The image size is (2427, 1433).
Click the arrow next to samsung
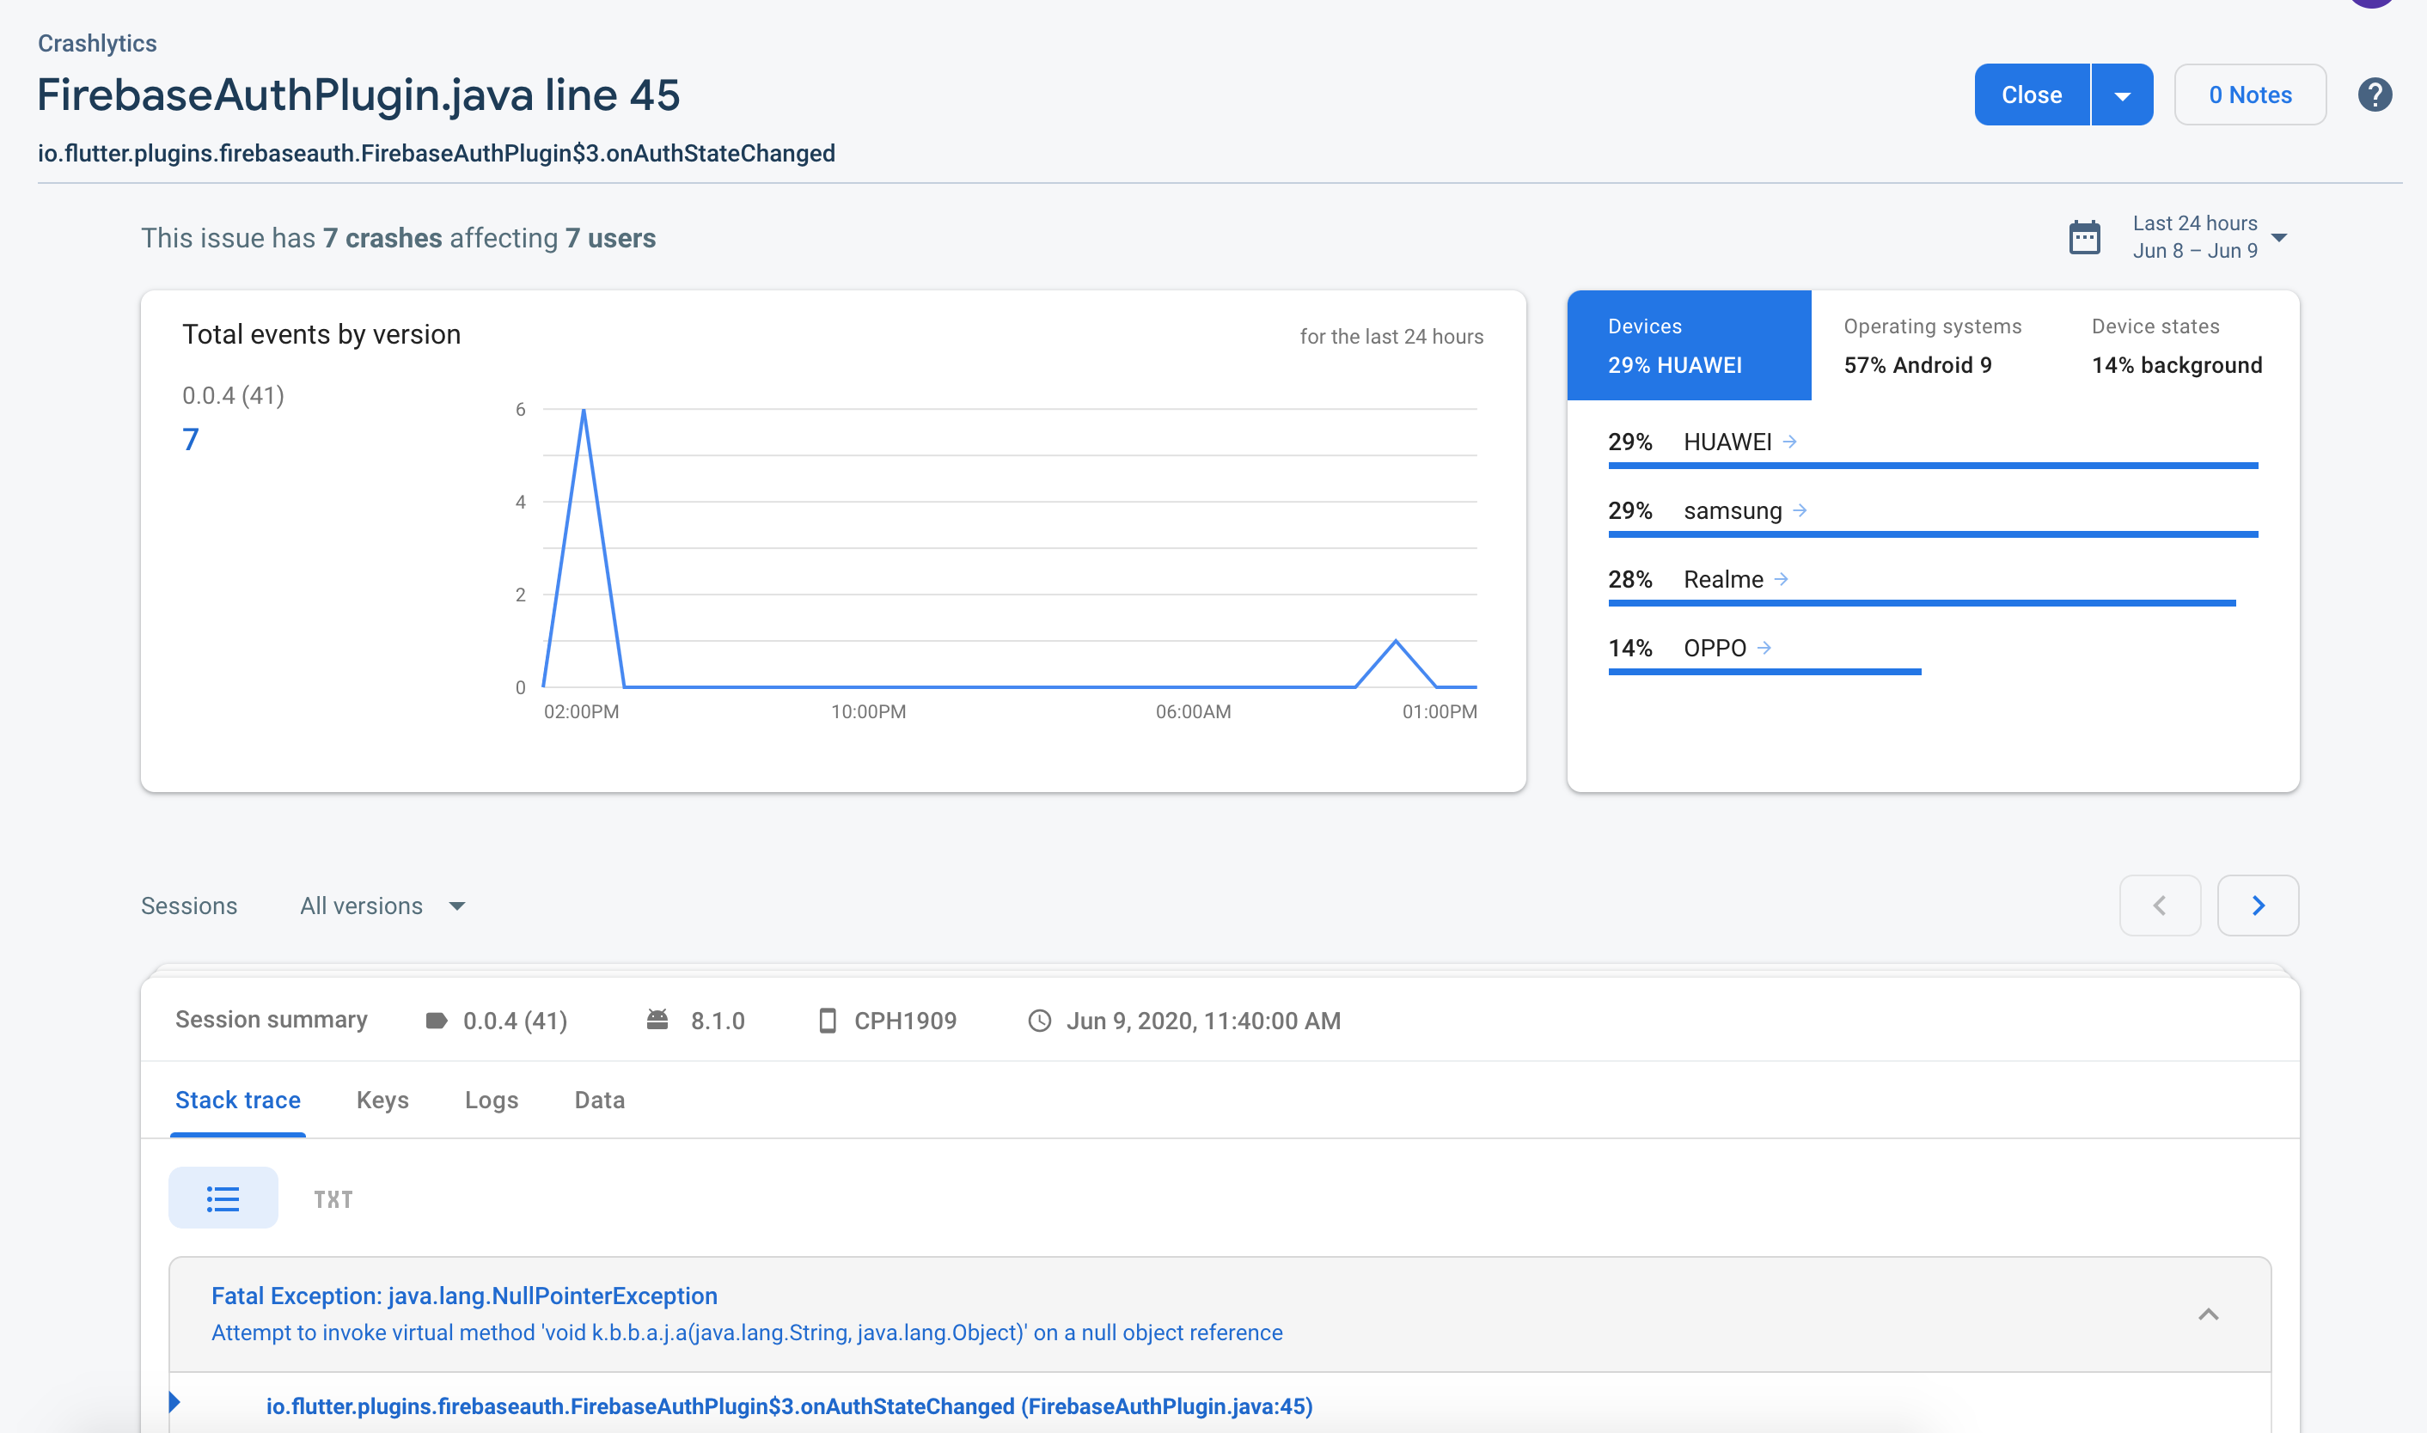(x=1800, y=509)
